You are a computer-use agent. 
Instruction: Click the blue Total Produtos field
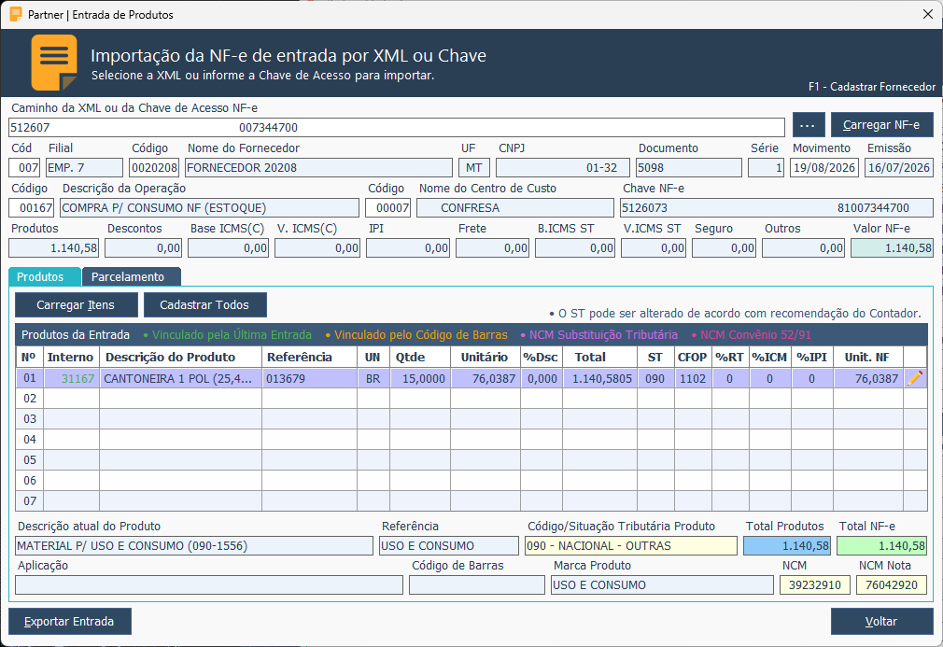[x=787, y=546]
